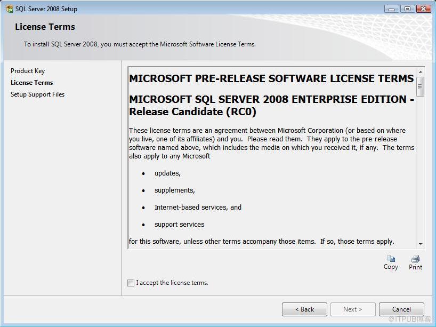Click the license text scrollbar thumb
This screenshot has height=327, width=436.
pyautogui.click(x=421, y=86)
